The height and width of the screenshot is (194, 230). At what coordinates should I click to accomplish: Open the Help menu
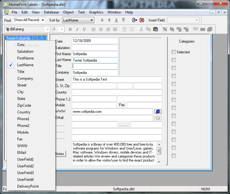coord(129,12)
